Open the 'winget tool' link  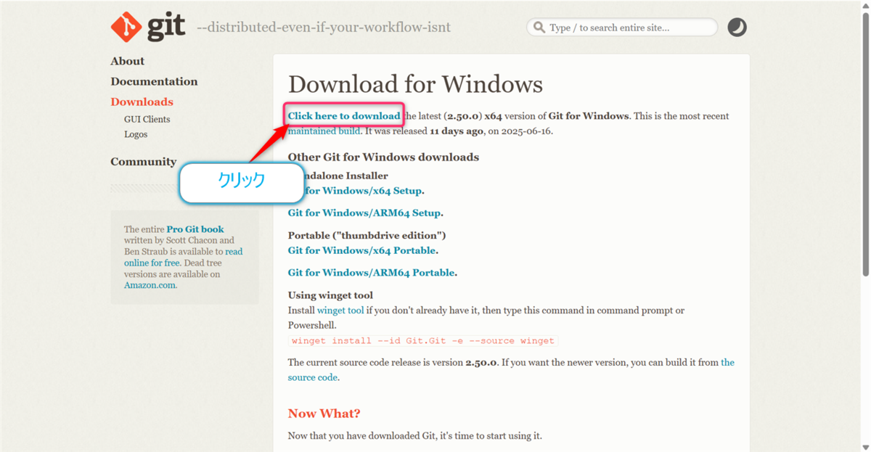pos(340,311)
